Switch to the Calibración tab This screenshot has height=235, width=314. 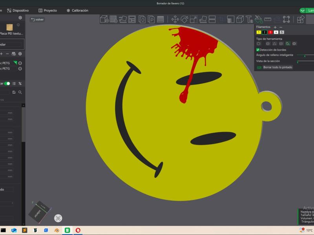click(x=77, y=11)
